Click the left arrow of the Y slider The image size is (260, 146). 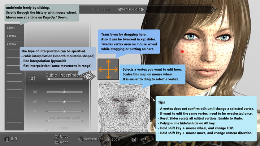click(47, 102)
